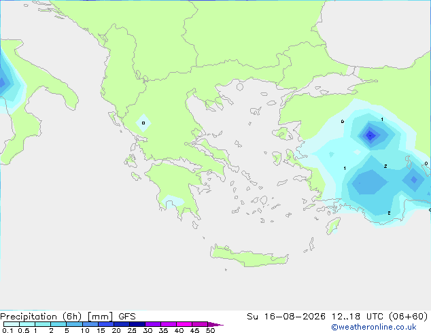431x333 pixels.
Task: Click the small precipitation diamond in northwestern Greece
Action: [143, 123]
